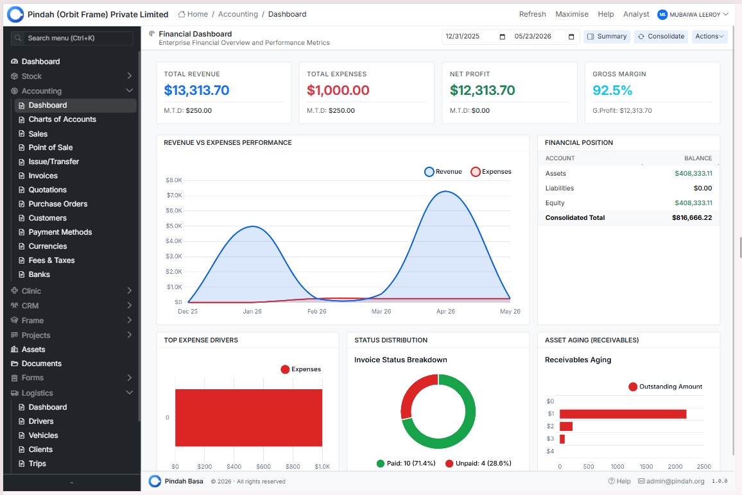Open calendar picker on start date 12/31/2025
The height and width of the screenshot is (495, 742).
(x=502, y=37)
